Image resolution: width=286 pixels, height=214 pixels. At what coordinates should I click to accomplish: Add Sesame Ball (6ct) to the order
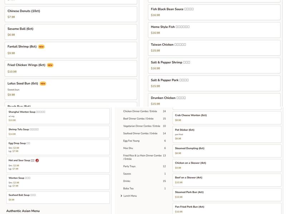(71, 32)
